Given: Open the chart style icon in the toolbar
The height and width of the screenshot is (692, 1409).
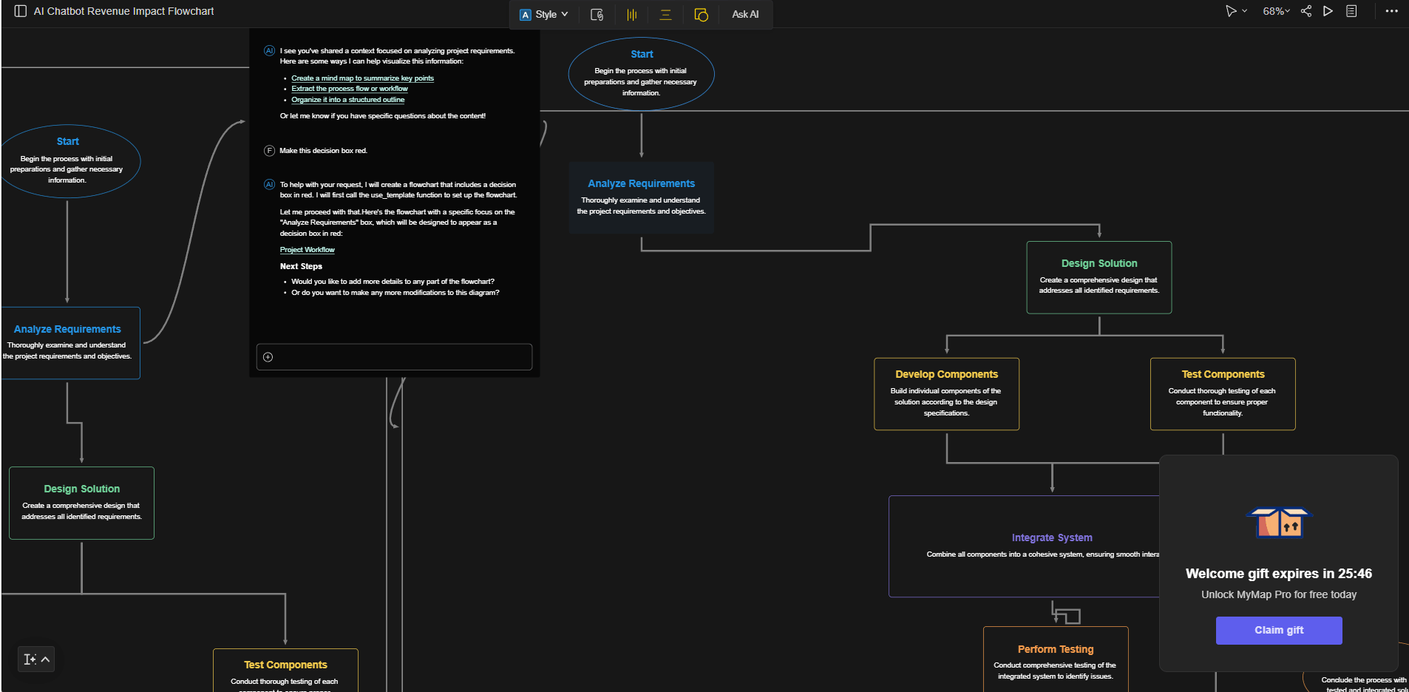Looking at the screenshot, I should [x=632, y=14].
